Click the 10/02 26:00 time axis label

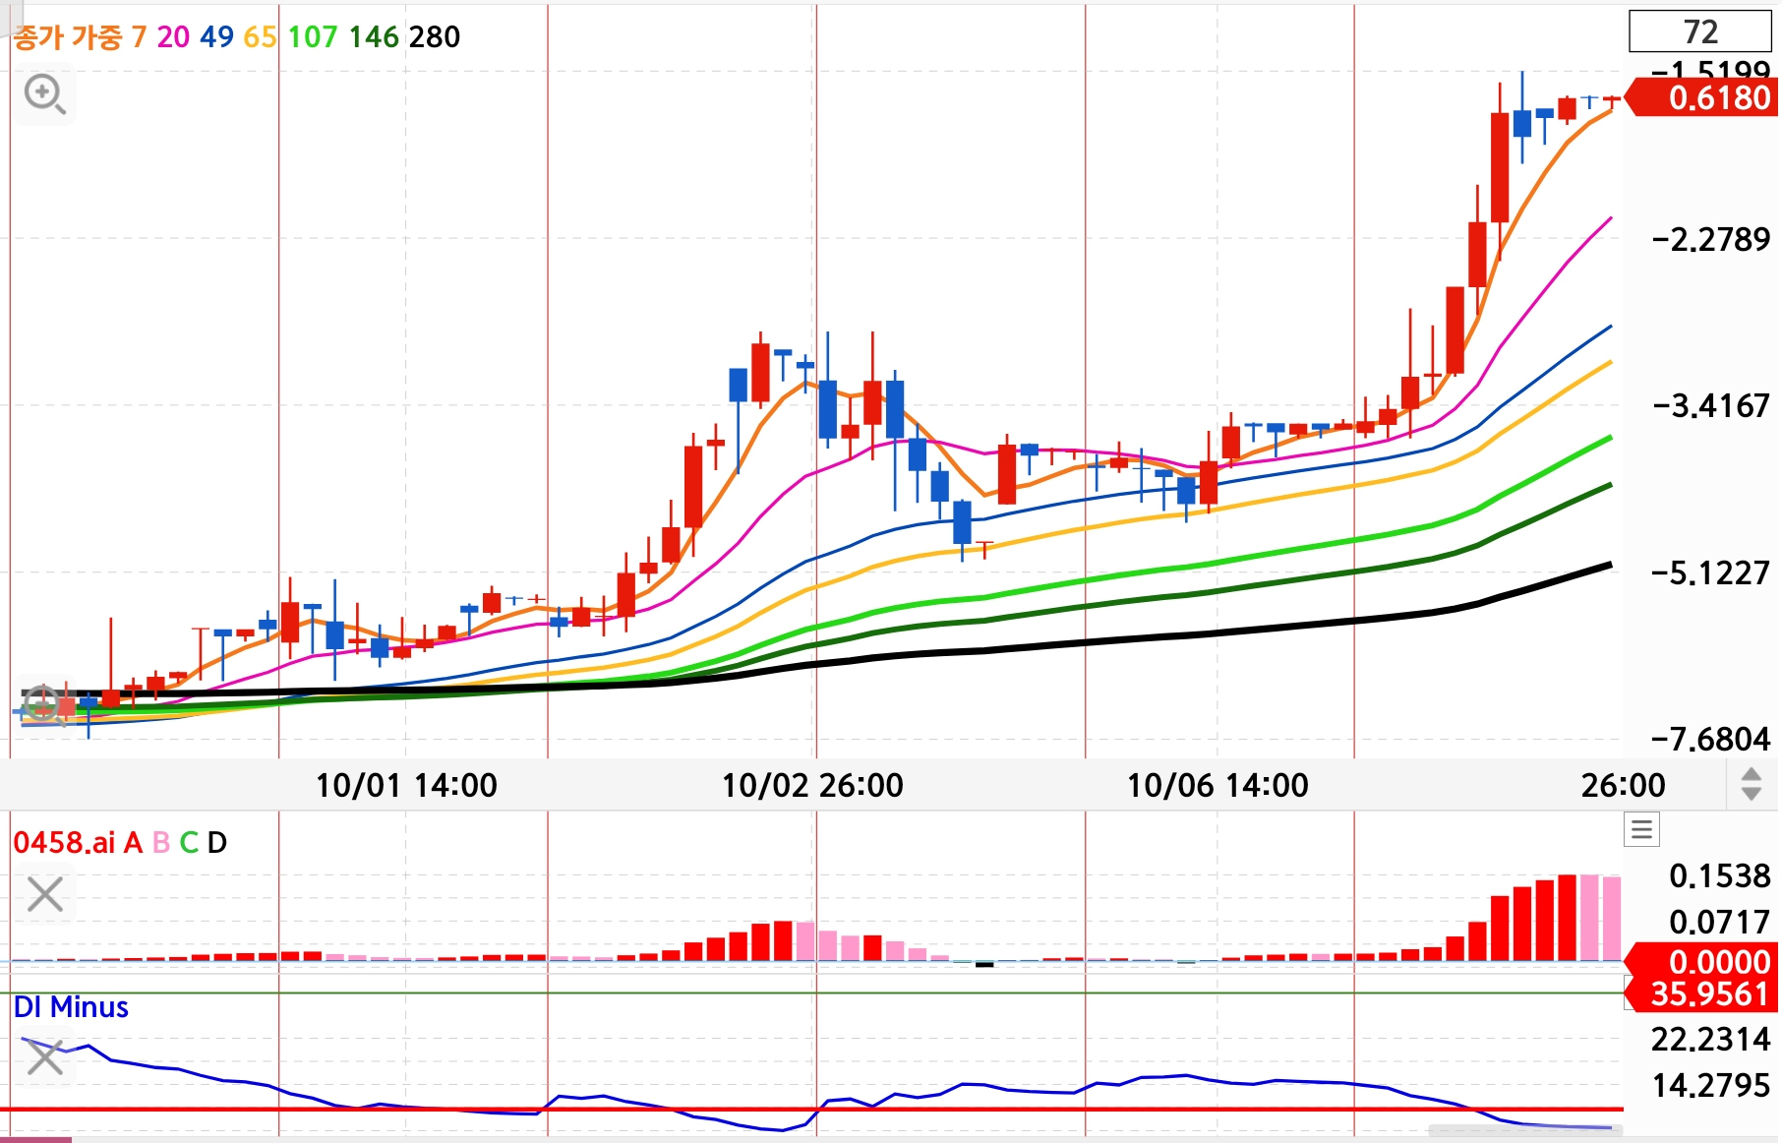point(812,785)
